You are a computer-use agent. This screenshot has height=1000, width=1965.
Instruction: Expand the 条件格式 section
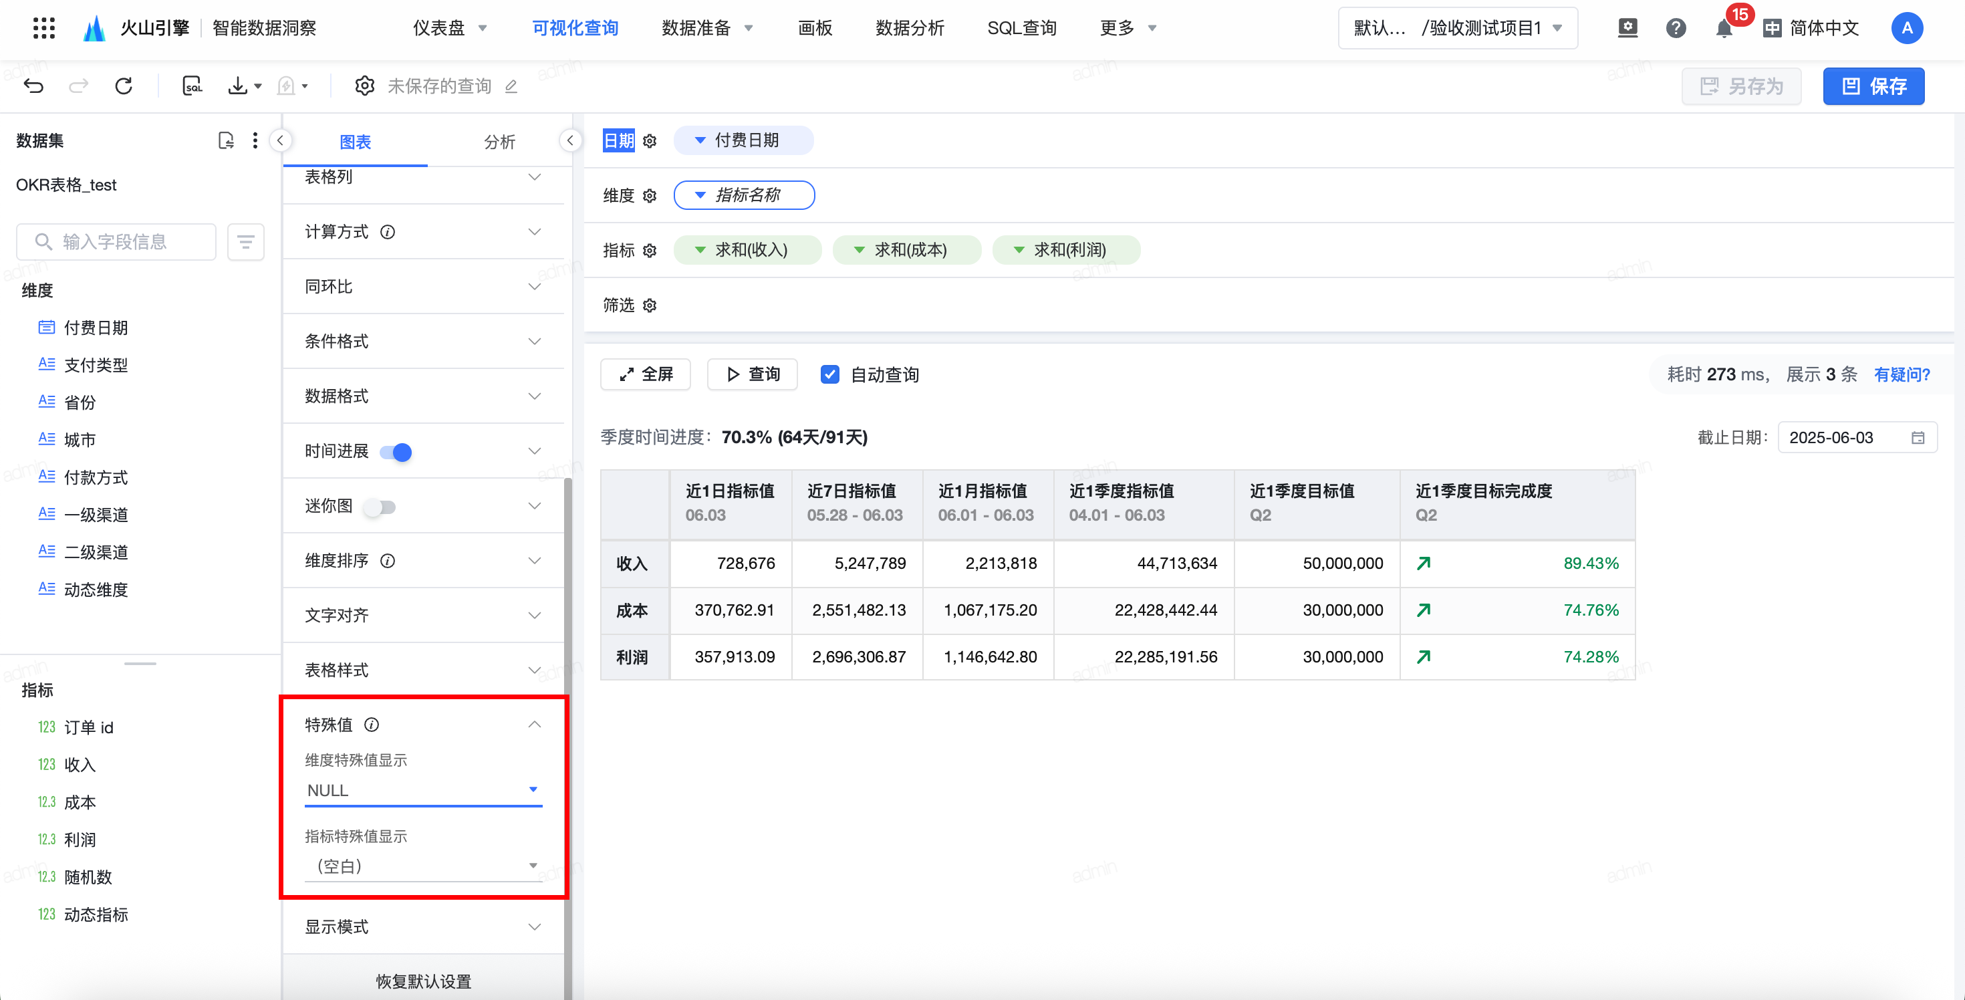click(423, 341)
